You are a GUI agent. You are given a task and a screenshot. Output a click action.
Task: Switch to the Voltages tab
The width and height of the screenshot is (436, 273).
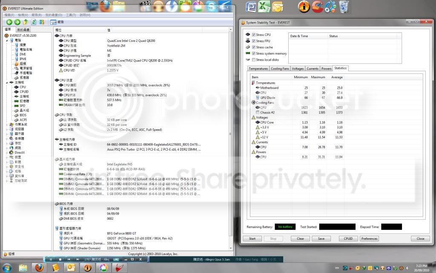[x=298, y=69]
